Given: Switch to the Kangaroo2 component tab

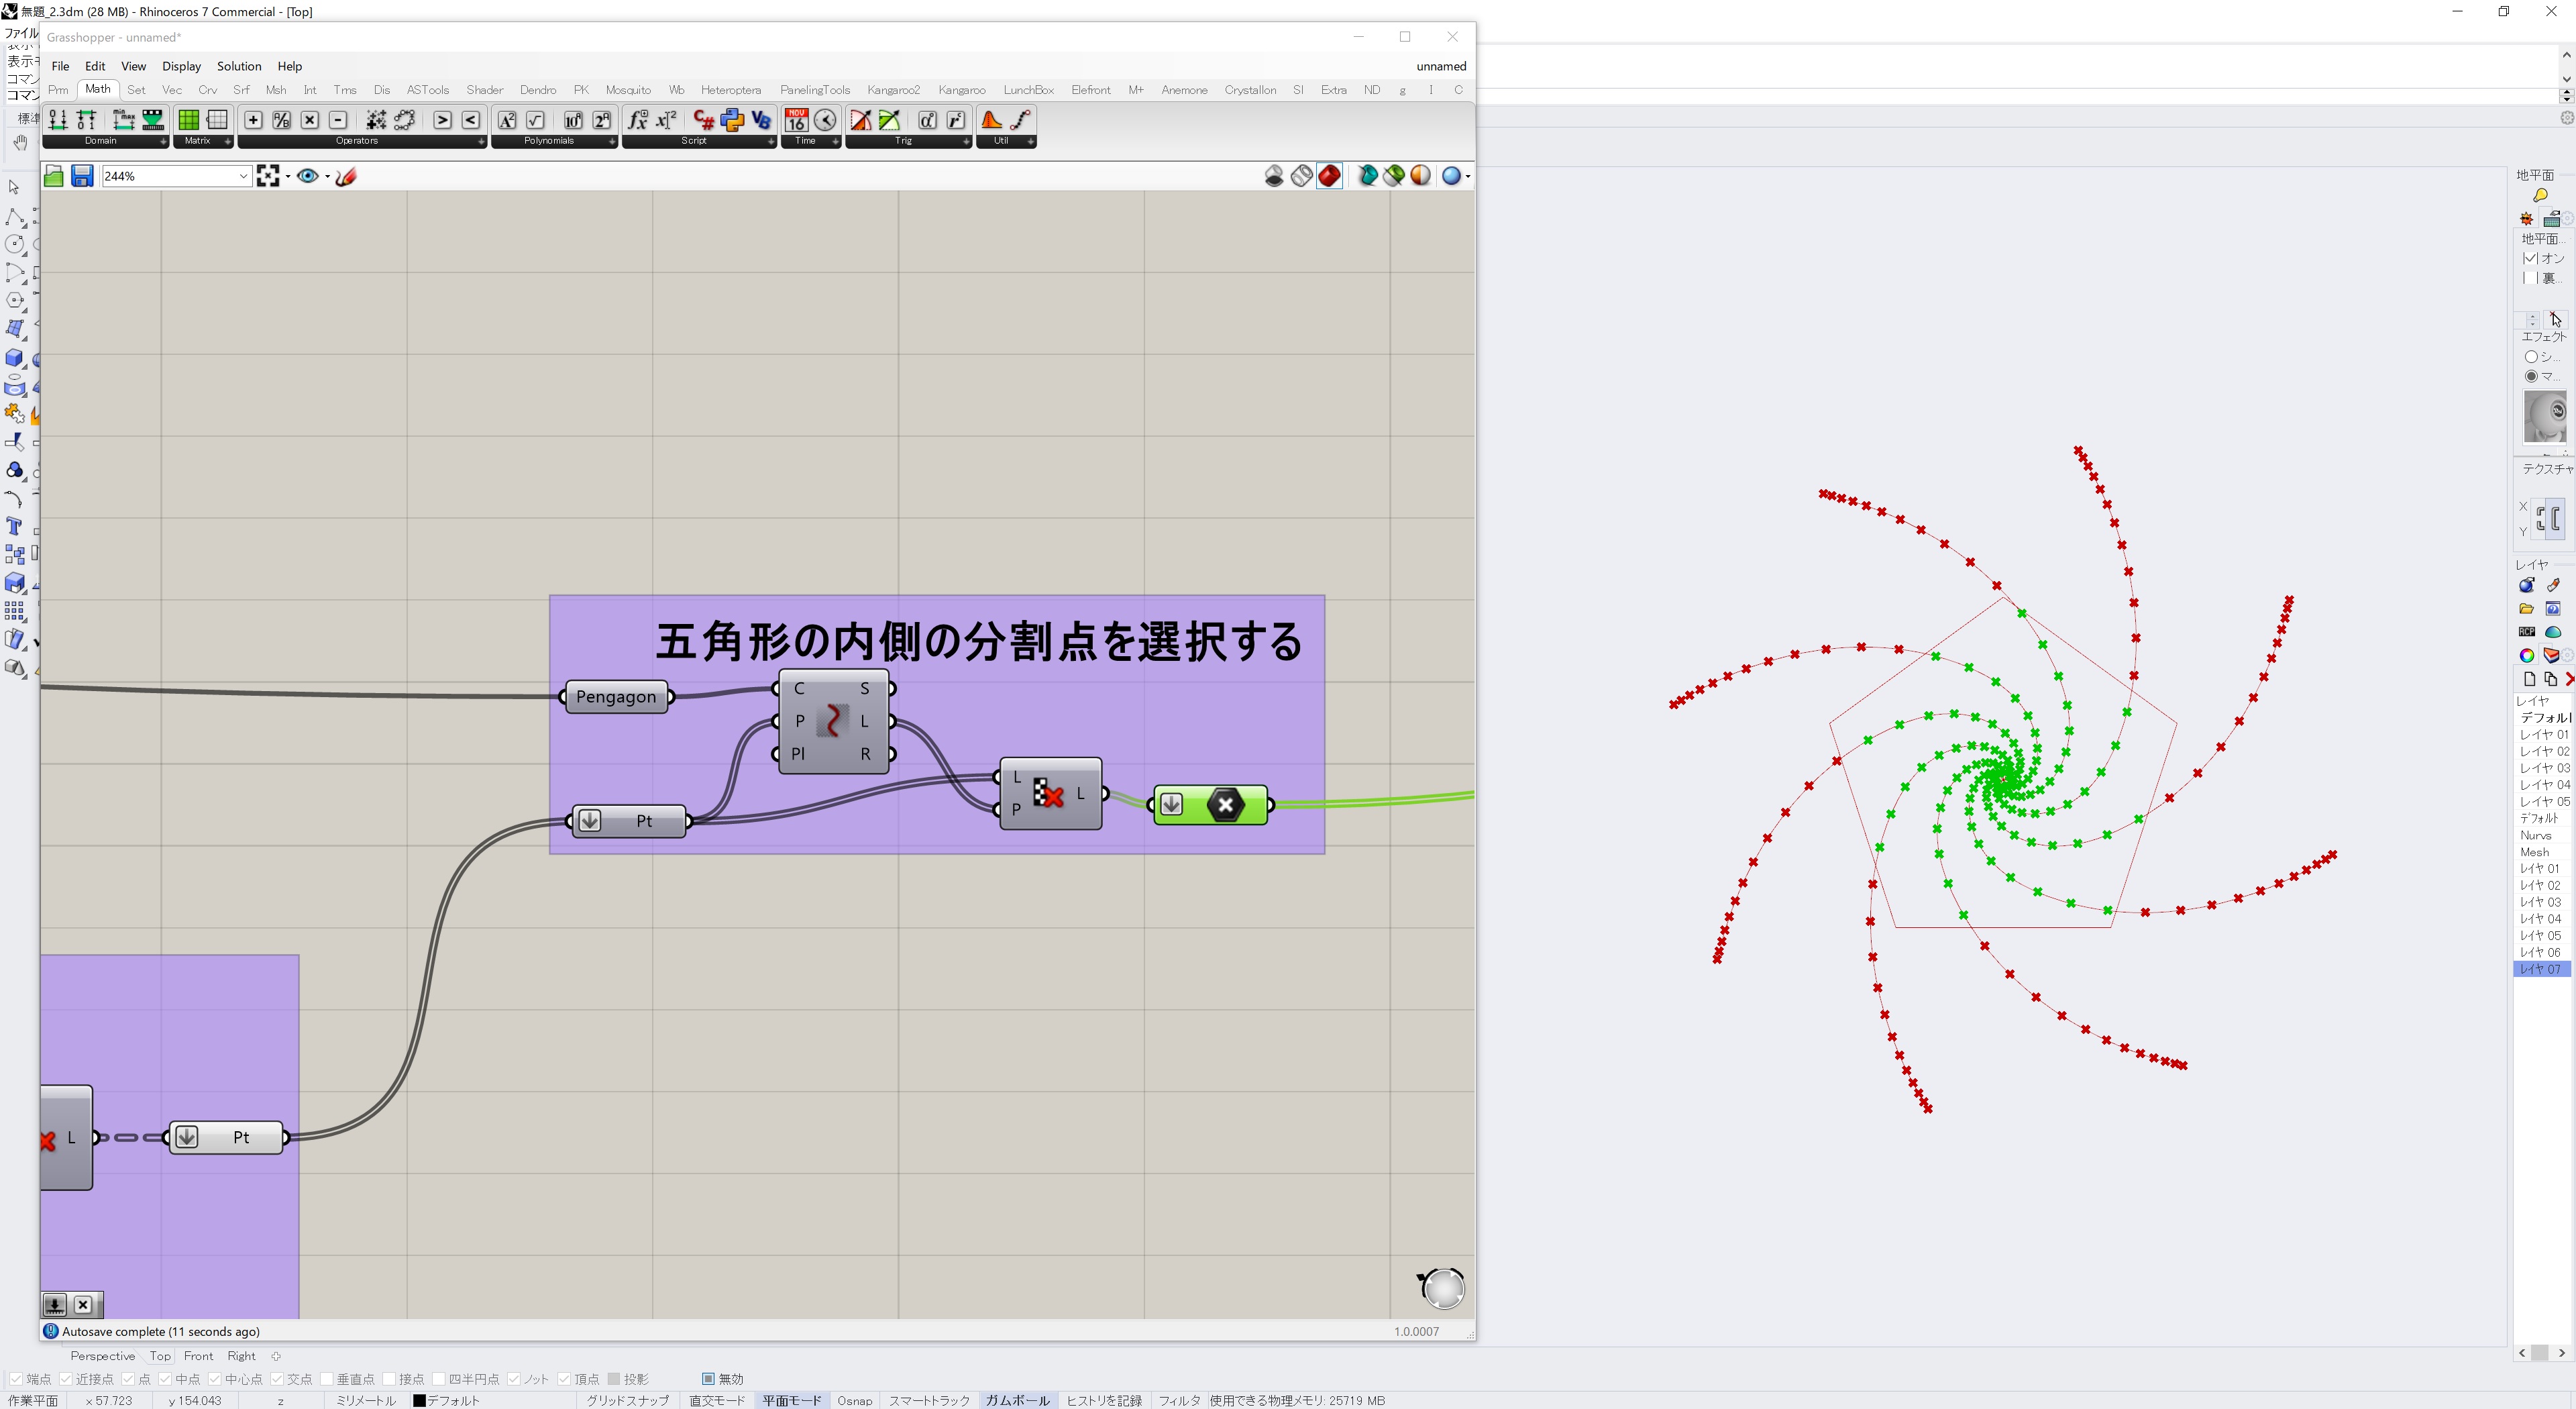Looking at the screenshot, I should point(893,90).
